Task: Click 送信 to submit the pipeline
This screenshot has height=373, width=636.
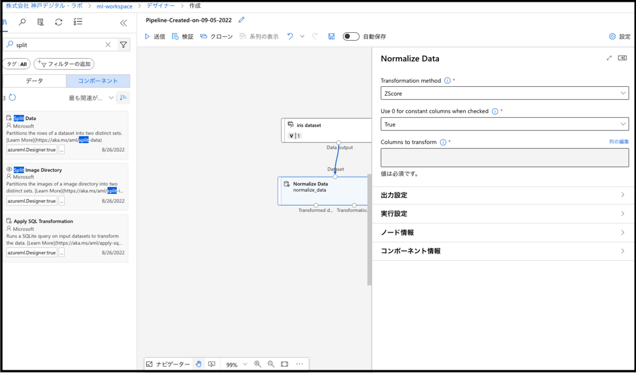Action: (155, 37)
